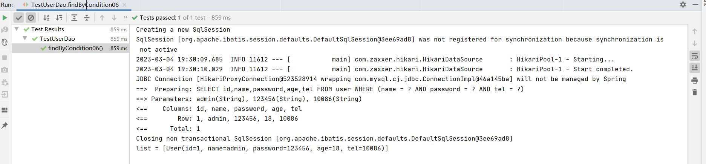706x164 pixels.
Task: Collapse the TestUserDao tree node
Action: click(x=25, y=38)
